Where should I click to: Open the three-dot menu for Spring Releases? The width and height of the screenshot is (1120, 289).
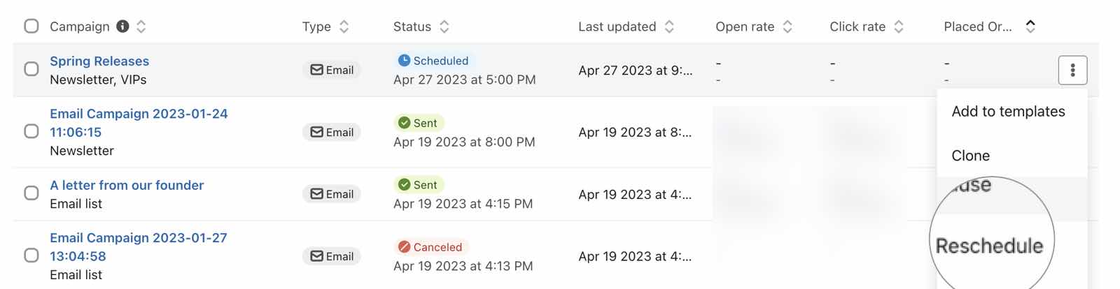click(1072, 70)
